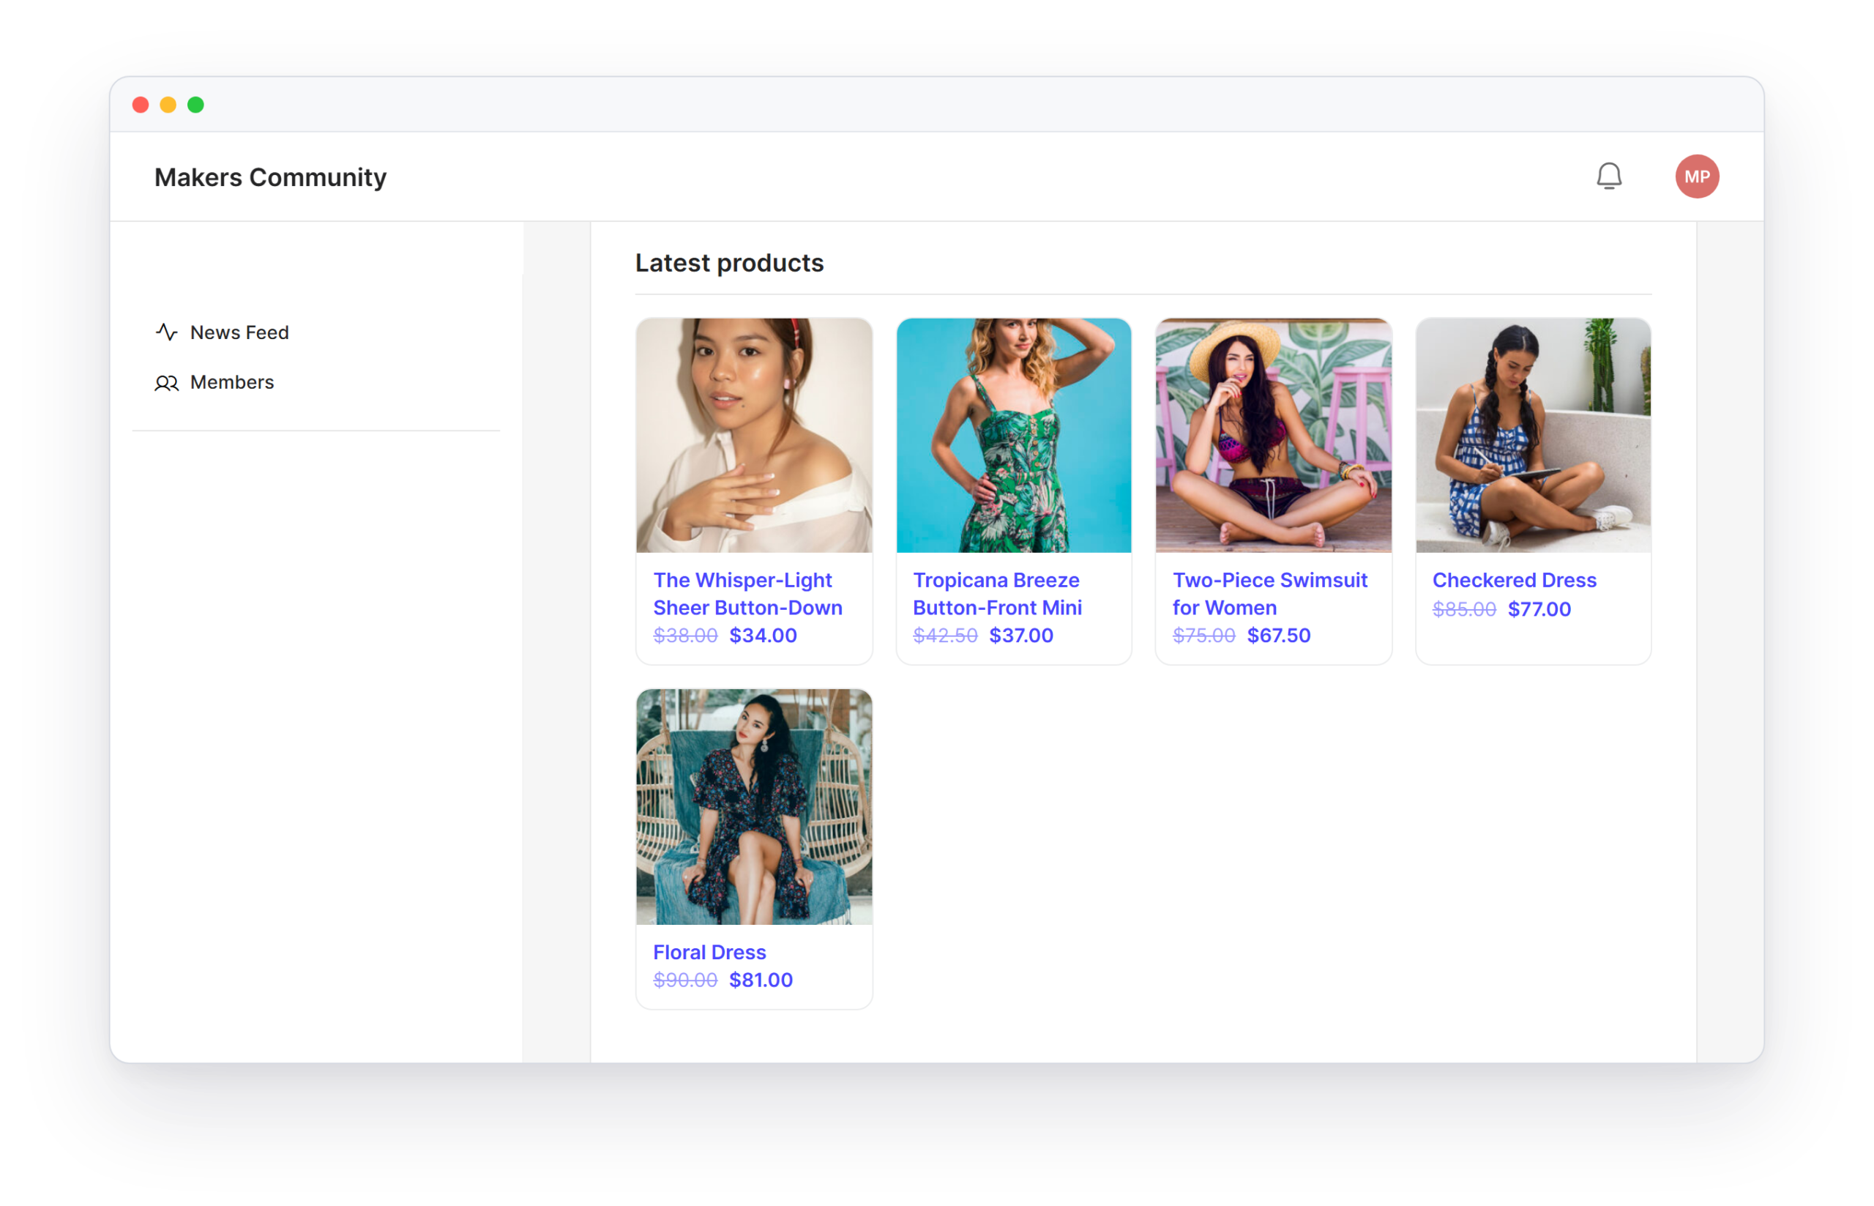This screenshot has height=1206, width=1874.
Task: Click the struck-through $75.00 original price
Action: pos(1203,635)
